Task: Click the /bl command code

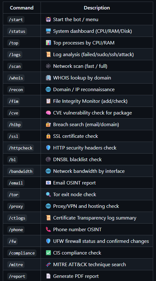Action: click(12, 160)
